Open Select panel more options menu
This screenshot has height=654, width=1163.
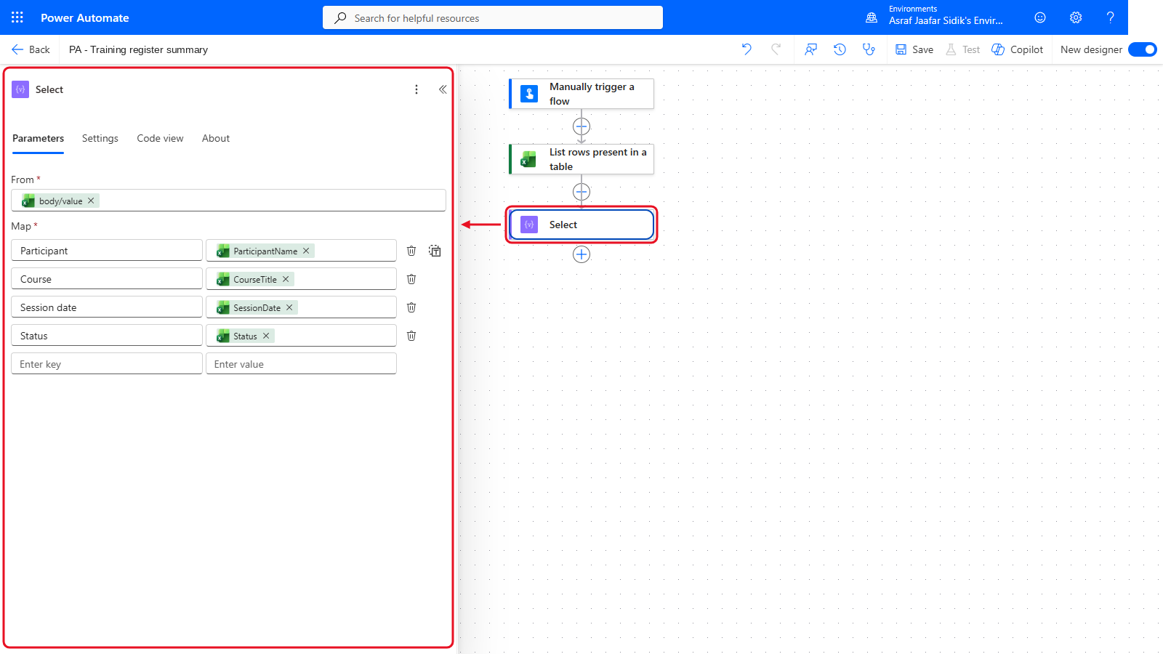point(416,89)
